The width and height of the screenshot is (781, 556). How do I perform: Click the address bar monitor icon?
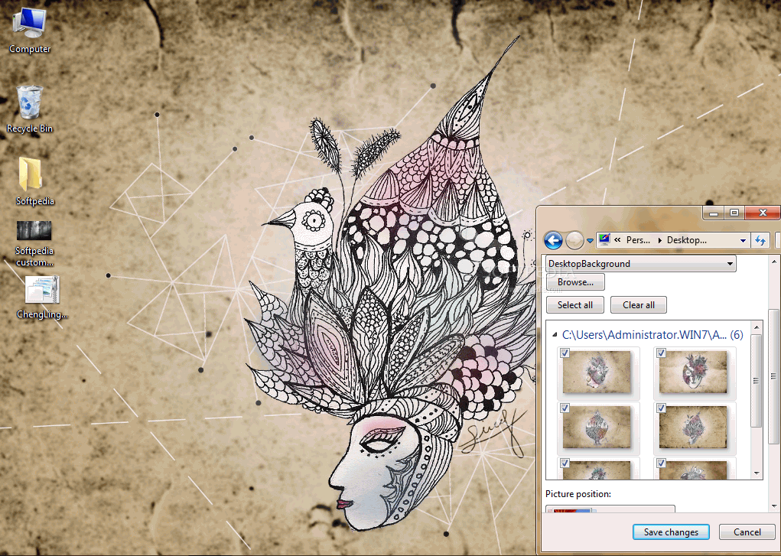tap(604, 239)
